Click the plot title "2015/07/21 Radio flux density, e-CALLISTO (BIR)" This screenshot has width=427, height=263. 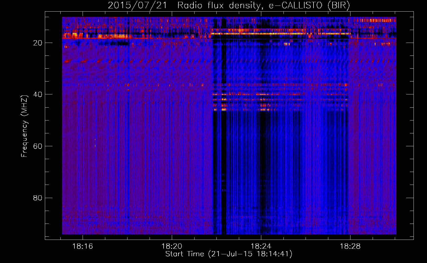click(229, 6)
